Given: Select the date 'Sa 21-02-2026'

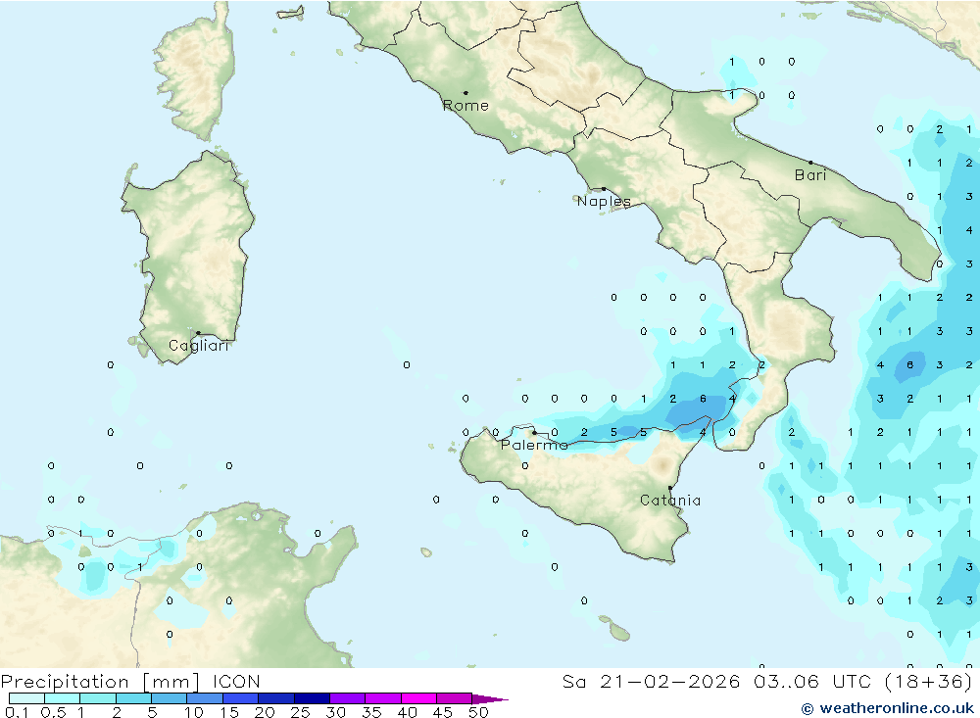Looking at the screenshot, I should [651, 681].
